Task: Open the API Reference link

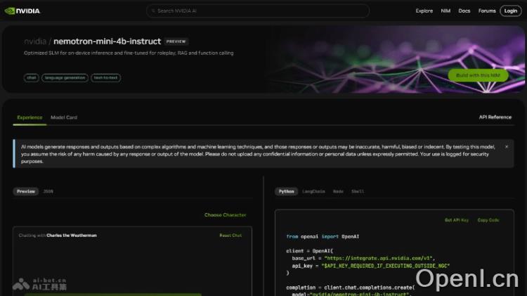Action: (x=495, y=117)
